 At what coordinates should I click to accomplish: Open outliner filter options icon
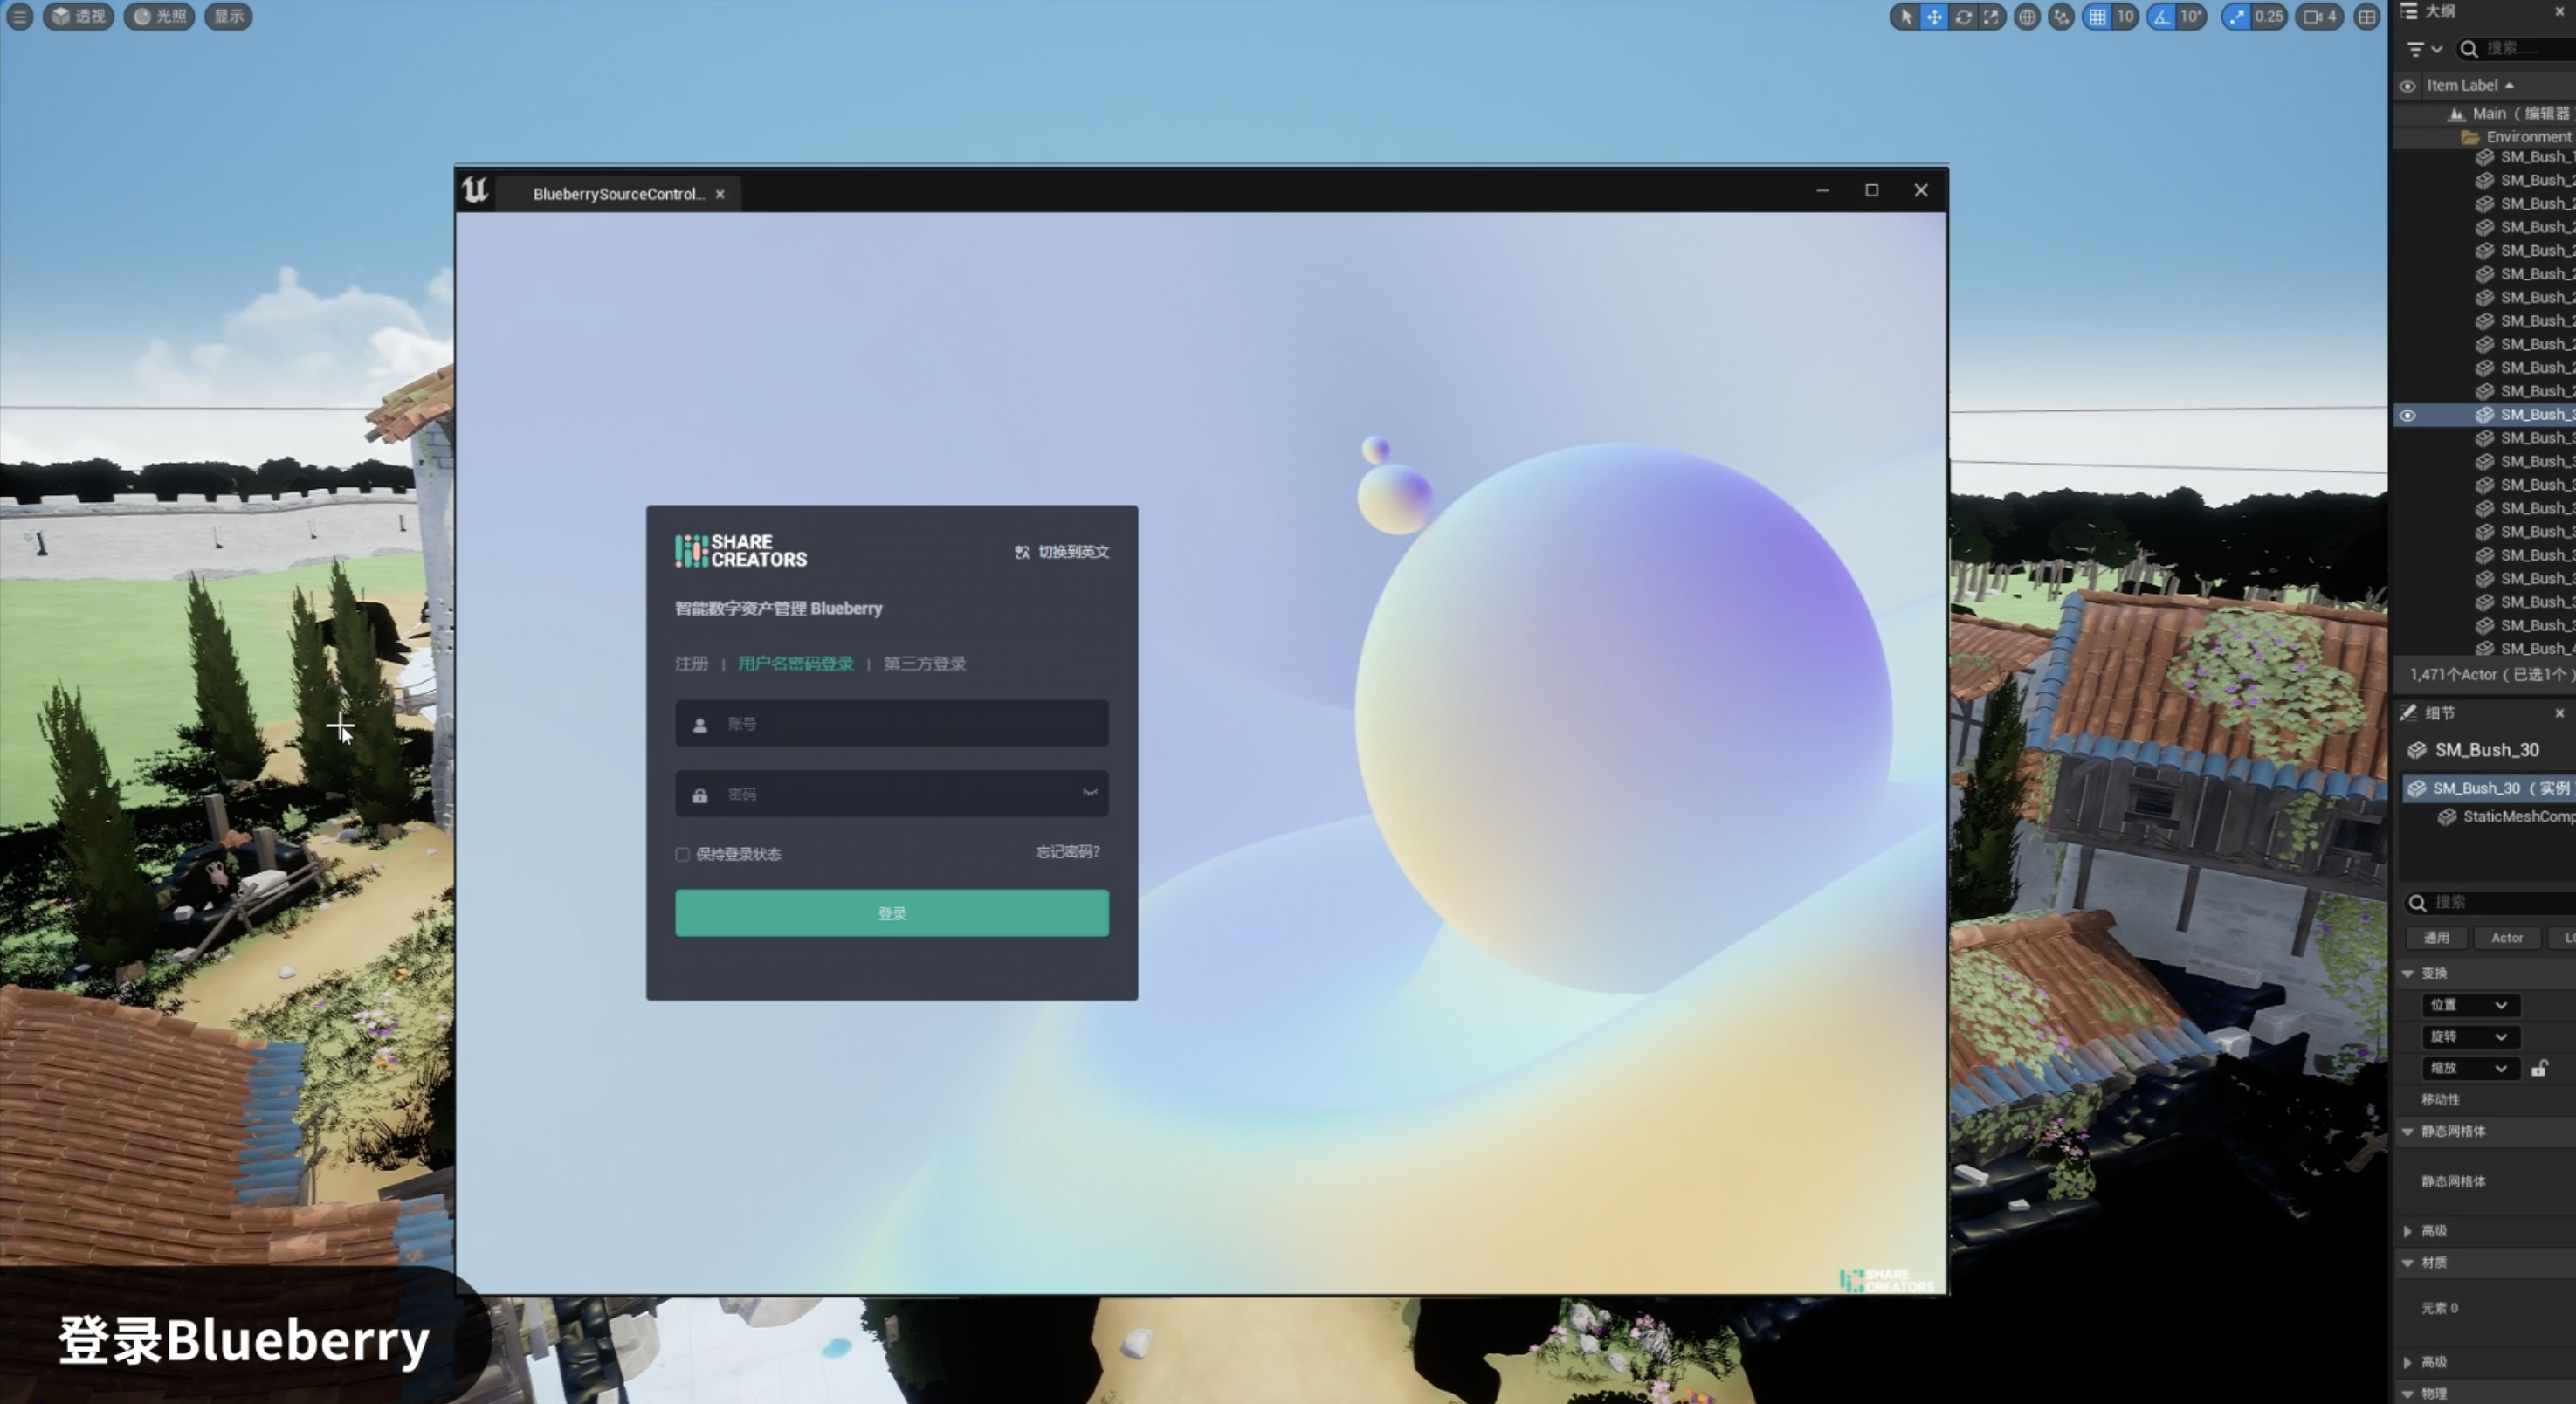coord(2415,49)
